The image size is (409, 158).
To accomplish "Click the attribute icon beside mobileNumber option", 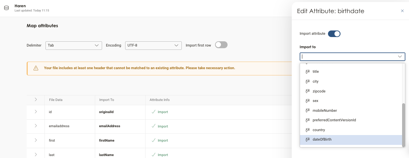I will [308, 110].
